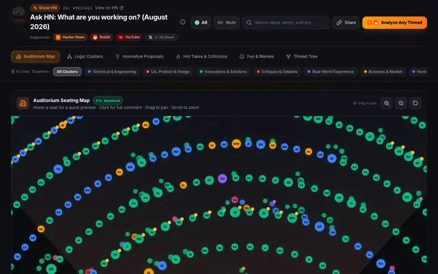Select the All Clusters filter
The width and height of the screenshot is (438, 274).
pos(67,71)
